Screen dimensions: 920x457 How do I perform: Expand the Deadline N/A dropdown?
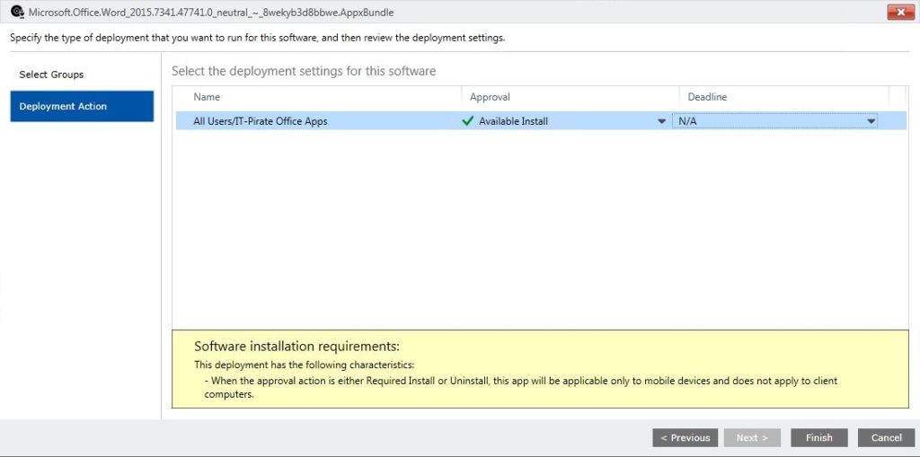click(871, 121)
